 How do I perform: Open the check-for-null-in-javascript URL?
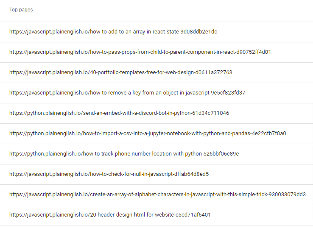pos(109,174)
